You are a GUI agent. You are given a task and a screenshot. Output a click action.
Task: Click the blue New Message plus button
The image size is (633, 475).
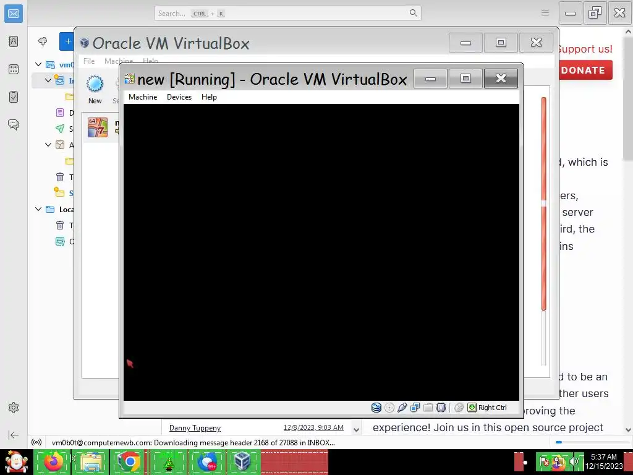click(67, 41)
